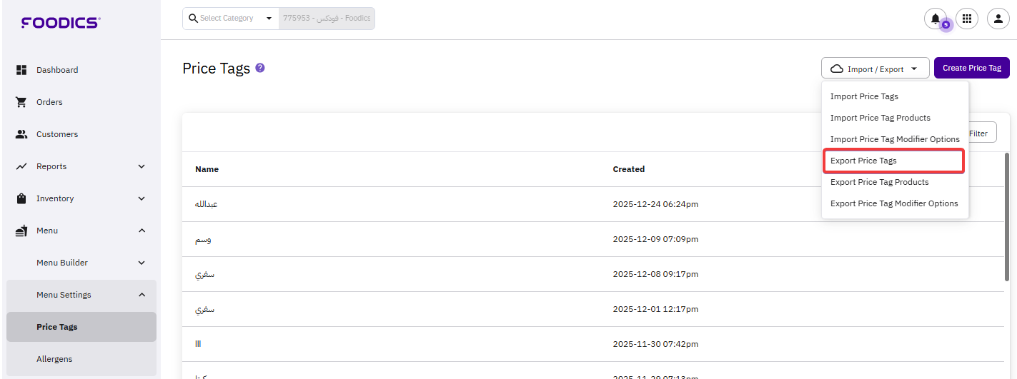Screen dimensions: 1017x379
Task: Expand the Reports sidebar section
Action: (x=142, y=166)
